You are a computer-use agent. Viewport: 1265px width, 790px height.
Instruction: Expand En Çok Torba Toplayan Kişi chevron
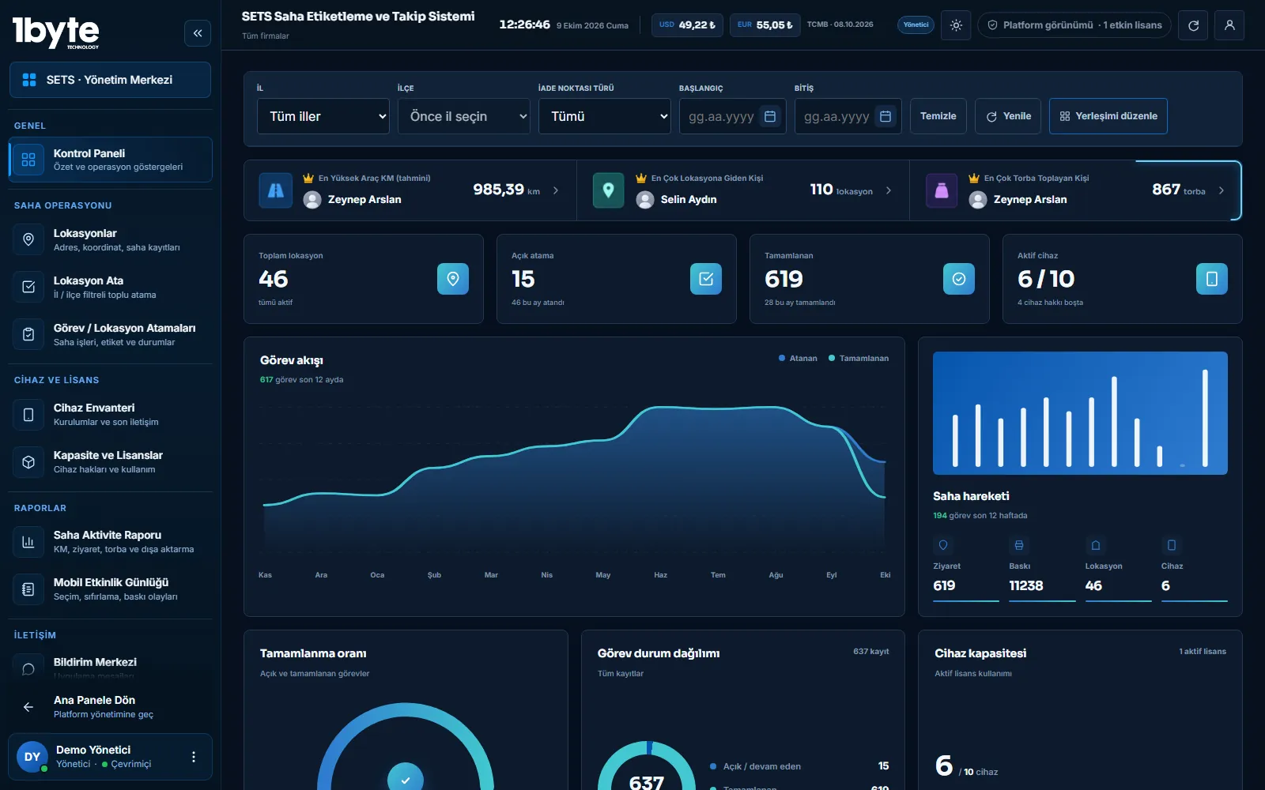pos(1222,190)
